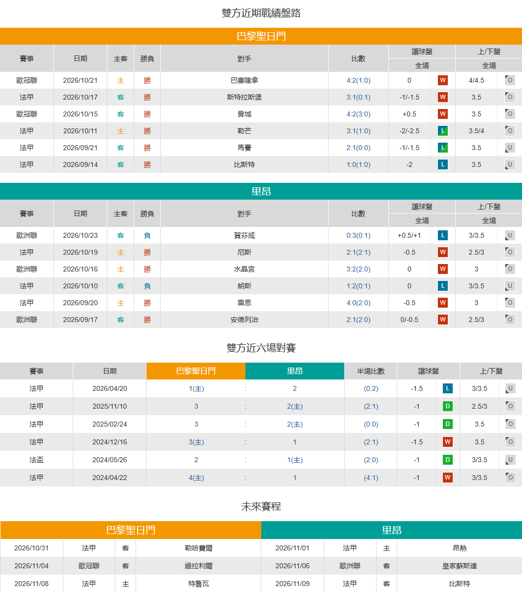Viewport: 522px width, 592px height.
Task: Select the O over/under badge in the 水晶宮 row
Action: pyautogui.click(x=510, y=269)
